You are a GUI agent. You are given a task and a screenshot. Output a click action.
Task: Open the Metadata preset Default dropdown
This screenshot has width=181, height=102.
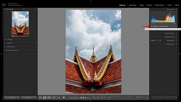[156, 40]
